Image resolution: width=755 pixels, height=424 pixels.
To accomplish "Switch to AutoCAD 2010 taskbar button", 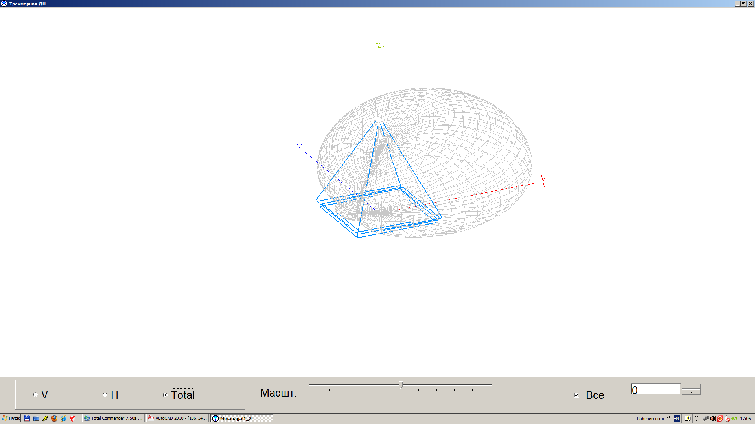I will [177, 418].
